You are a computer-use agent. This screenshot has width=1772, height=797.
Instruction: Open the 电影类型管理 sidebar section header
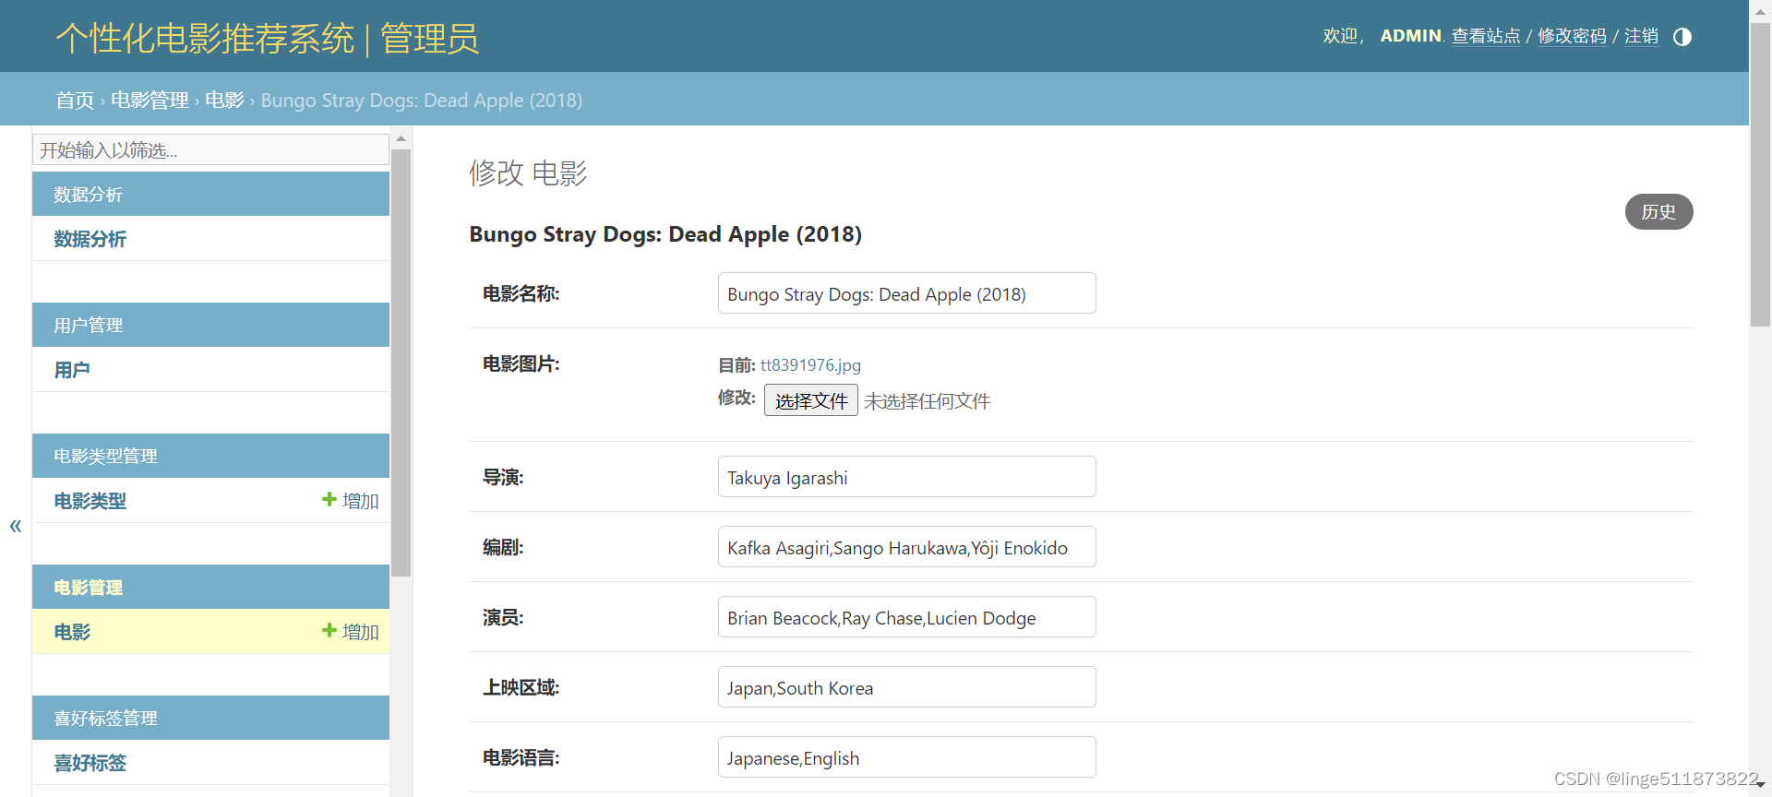click(105, 457)
